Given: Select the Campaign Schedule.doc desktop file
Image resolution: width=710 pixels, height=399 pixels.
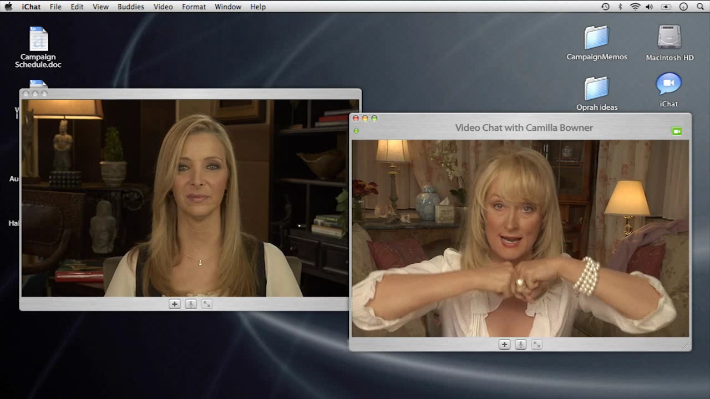Looking at the screenshot, I should [x=38, y=47].
